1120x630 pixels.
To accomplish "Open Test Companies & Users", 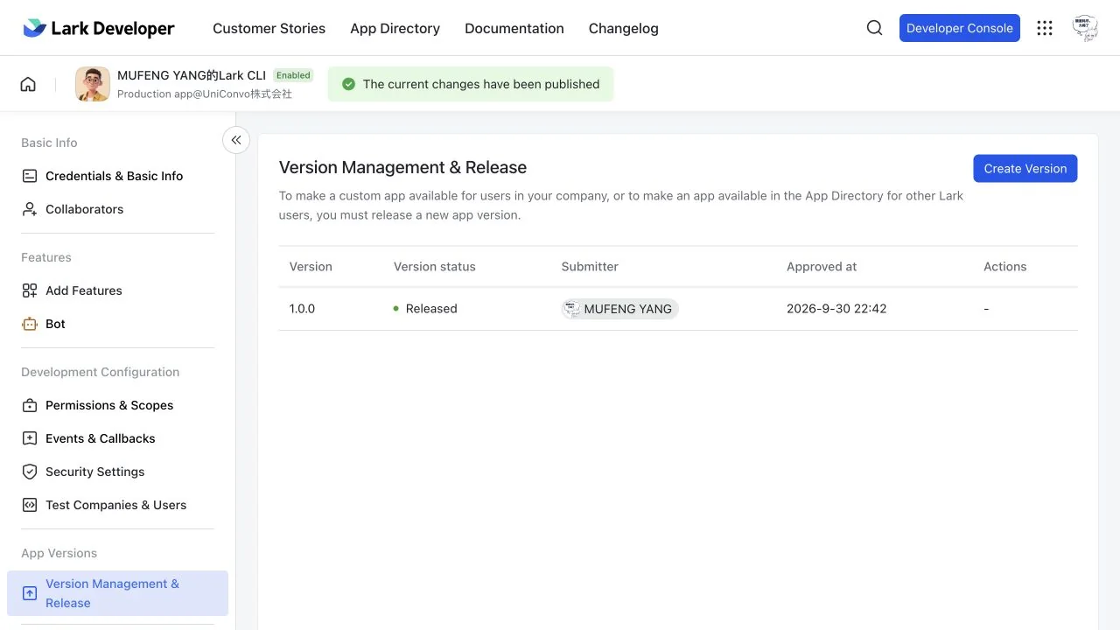I will tap(117, 505).
